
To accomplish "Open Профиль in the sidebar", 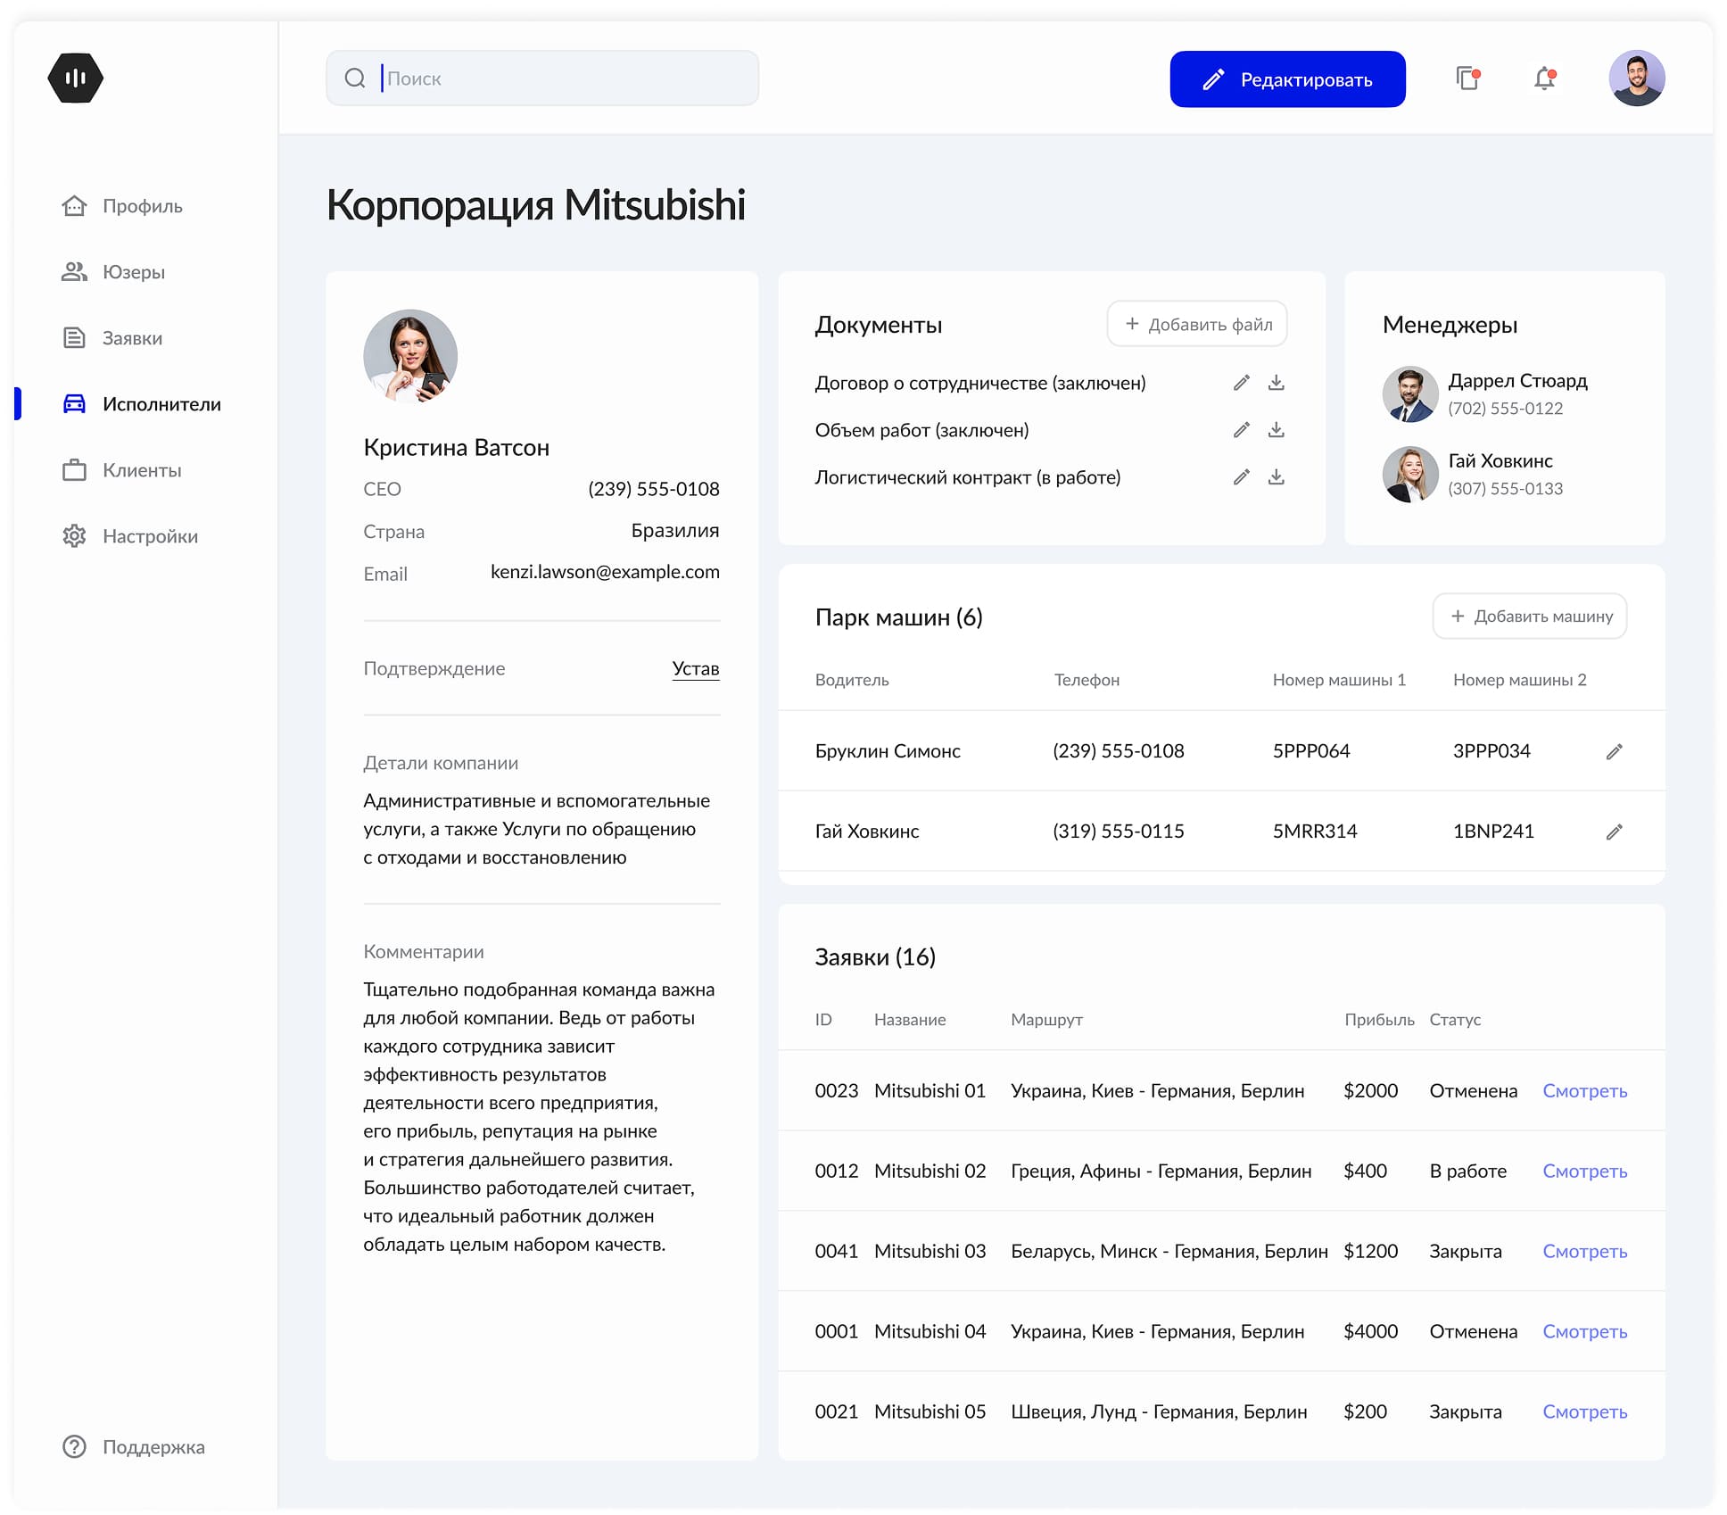I will tap(142, 206).
